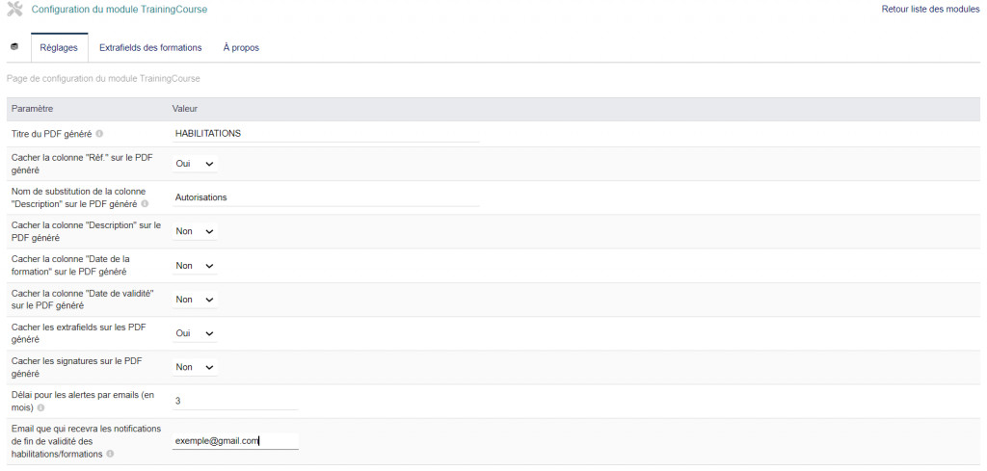Click the Retour liste des modules link

(x=929, y=10)
